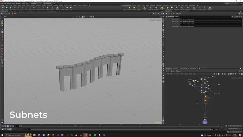
Task: Click the Windows Start button
Action: pos(2,135)
